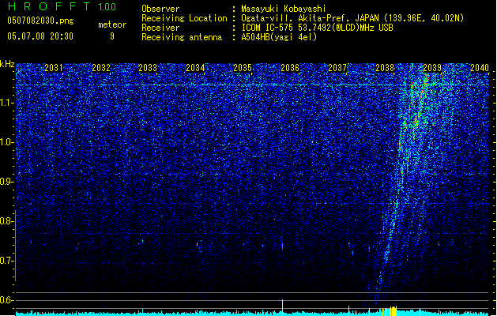497x316 pixels.
Task: Click the 2040 time marker
Action: 480,68
